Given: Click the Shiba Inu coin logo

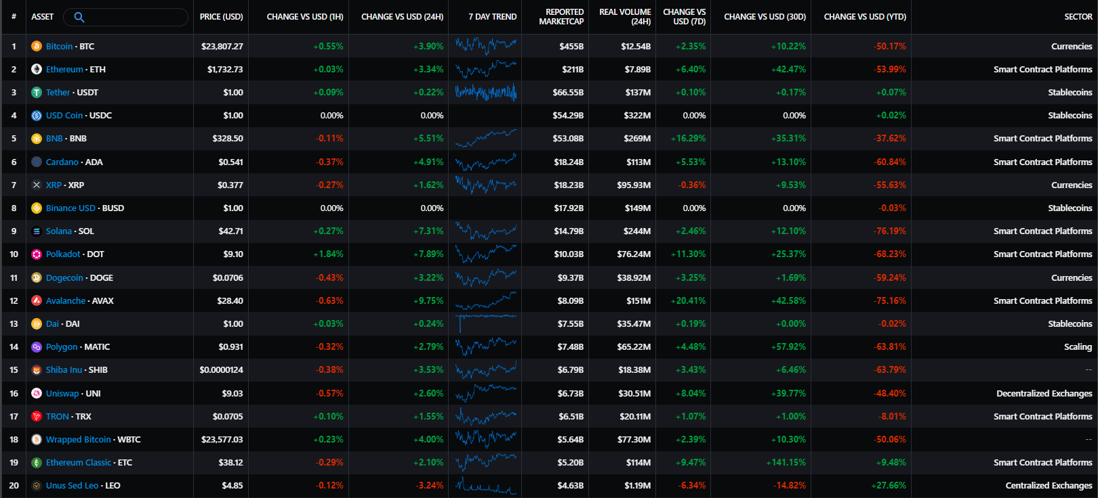Looking at the screenshot, I should coord(37,370).
